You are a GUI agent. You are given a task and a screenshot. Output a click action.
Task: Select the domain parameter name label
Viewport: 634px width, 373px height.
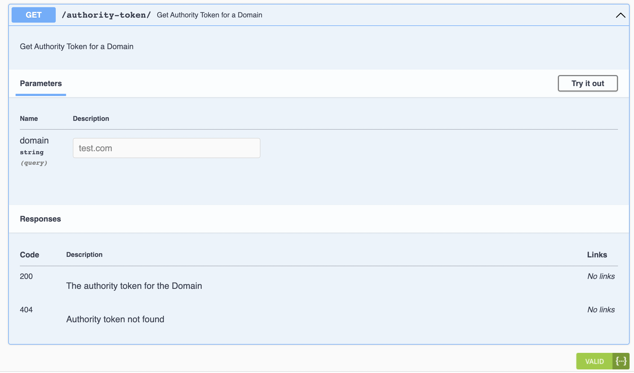click(x=34, y=140)
